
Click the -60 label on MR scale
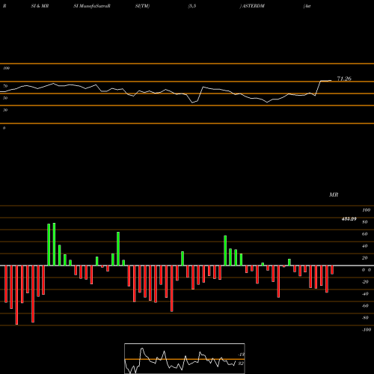point(365,306)
